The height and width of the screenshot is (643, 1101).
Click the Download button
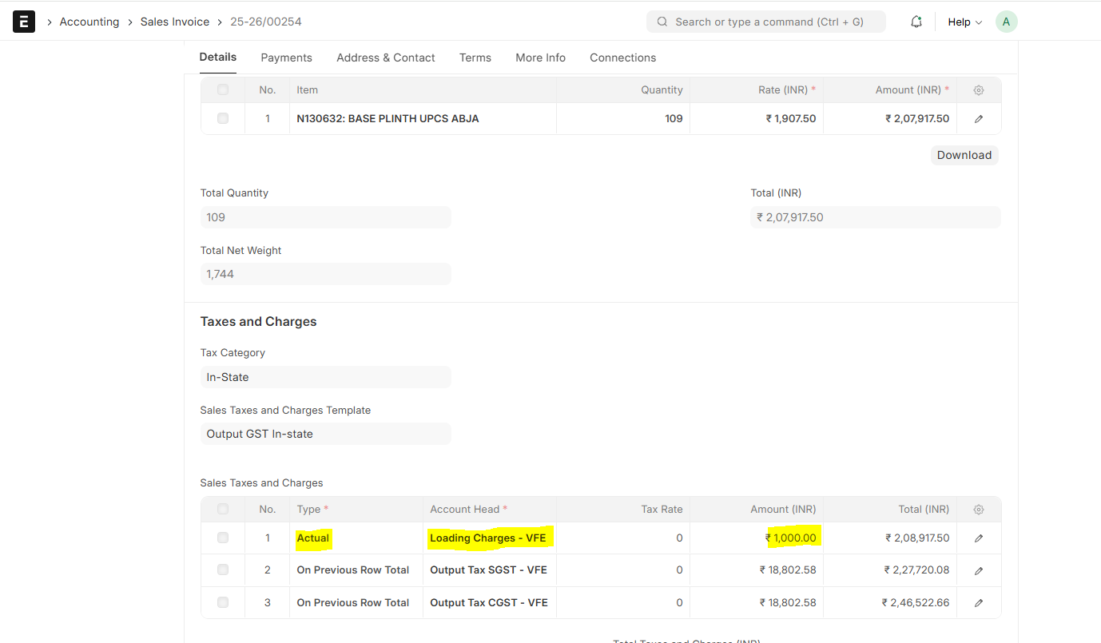pos(964,154)
